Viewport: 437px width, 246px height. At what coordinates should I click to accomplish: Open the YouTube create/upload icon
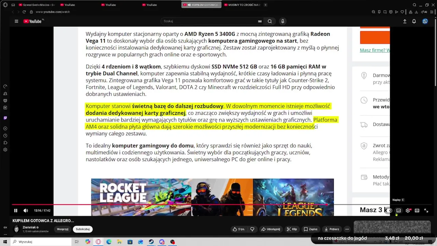[405, 21]
